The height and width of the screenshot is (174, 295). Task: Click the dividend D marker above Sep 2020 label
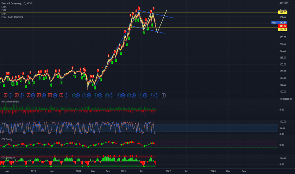tap(111, 96)
